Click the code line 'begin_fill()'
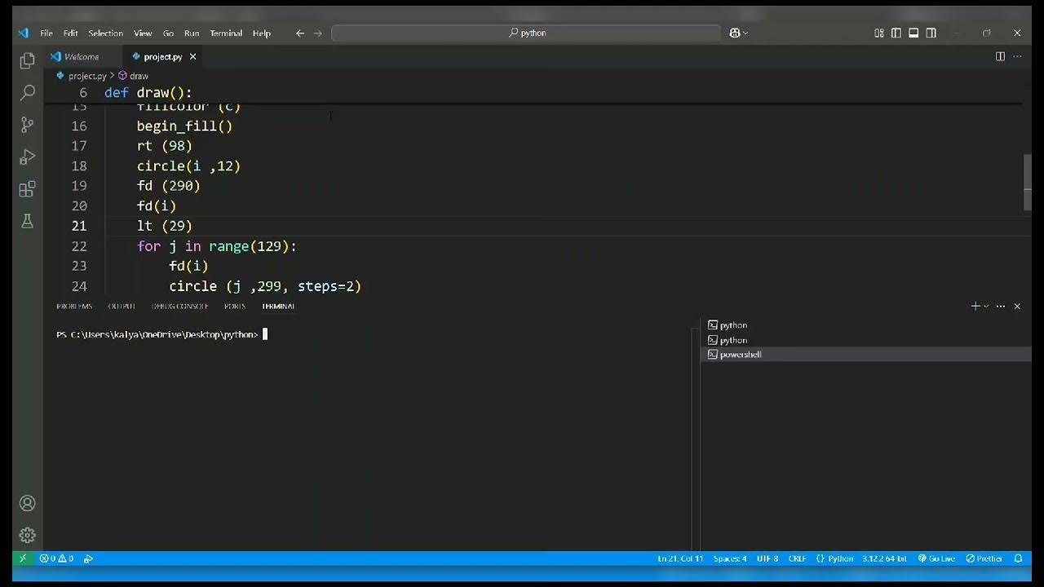Image resolution: width=1044 pixels, height=587 pixels. (184, 126)
